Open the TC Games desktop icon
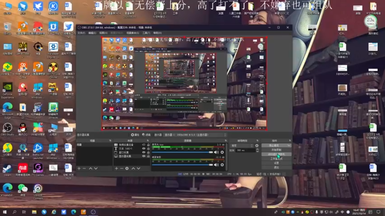This screenshot has height=216, width=385. [38, 170]
